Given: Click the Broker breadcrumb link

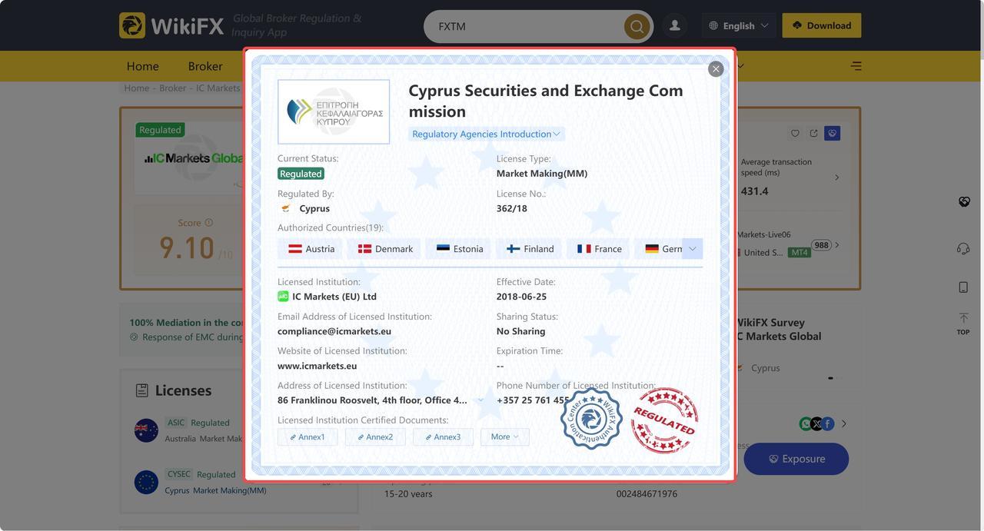Looking at the screenshot, I should pyautogui.click(x=172, y=88).
